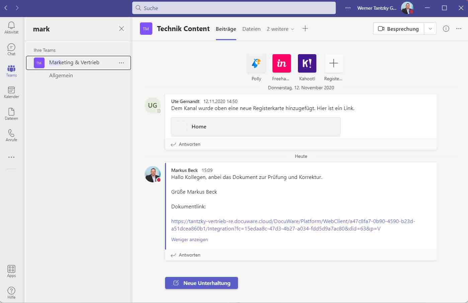Click the Technik Content TM team avatar
This screenshot has height=303, width=468.
[x=146, y=29]
